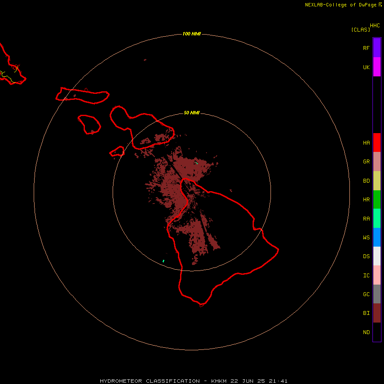384x384 pixels.
Task: Click the [CLAS] legend heading
Action: point(361,29)
